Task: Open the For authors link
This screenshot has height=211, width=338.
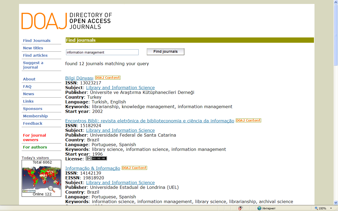Action: [x=35, y=147]
